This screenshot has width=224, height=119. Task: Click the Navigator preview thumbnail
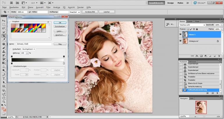(x=201, y=107)
